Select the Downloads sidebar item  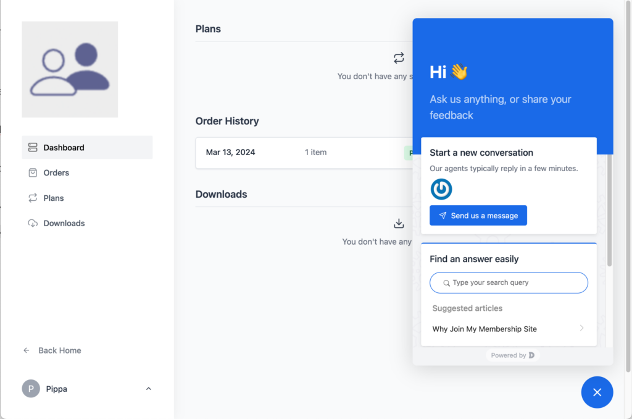[x=64, y=223]
